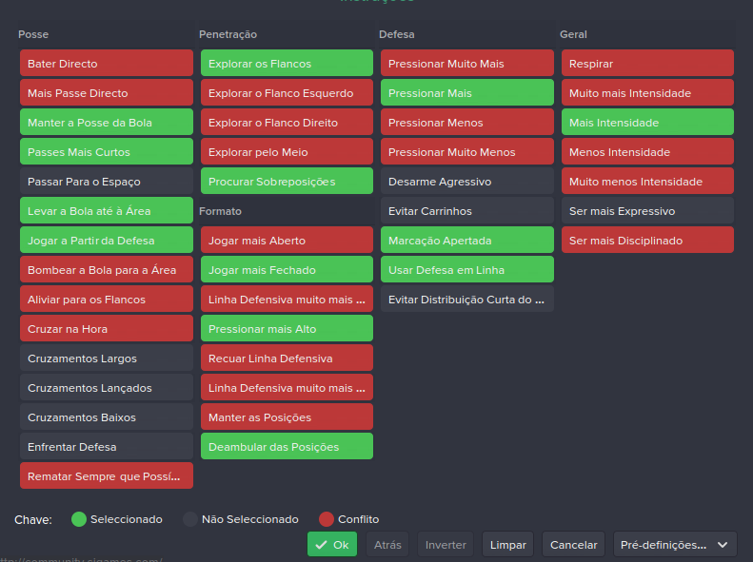Toggle Deambular das Posições
753x562 pixels.
click(x=287, y=446)
